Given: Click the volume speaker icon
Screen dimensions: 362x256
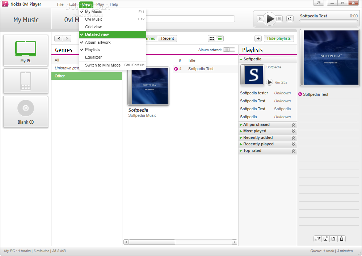Looking at the screenshot, I should click(290, 19).
